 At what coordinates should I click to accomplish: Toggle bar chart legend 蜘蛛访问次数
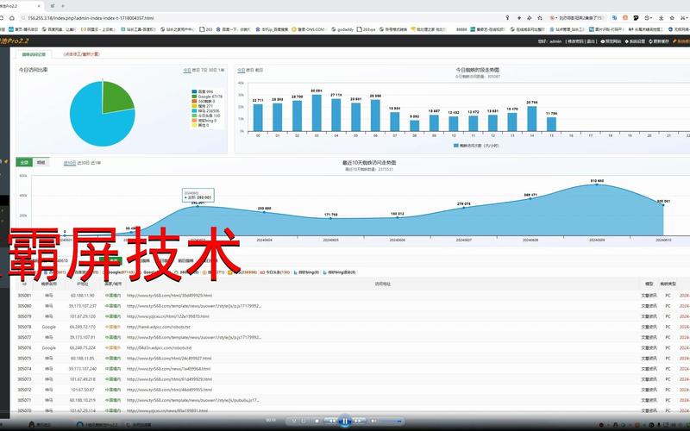[x=476, y=145]
